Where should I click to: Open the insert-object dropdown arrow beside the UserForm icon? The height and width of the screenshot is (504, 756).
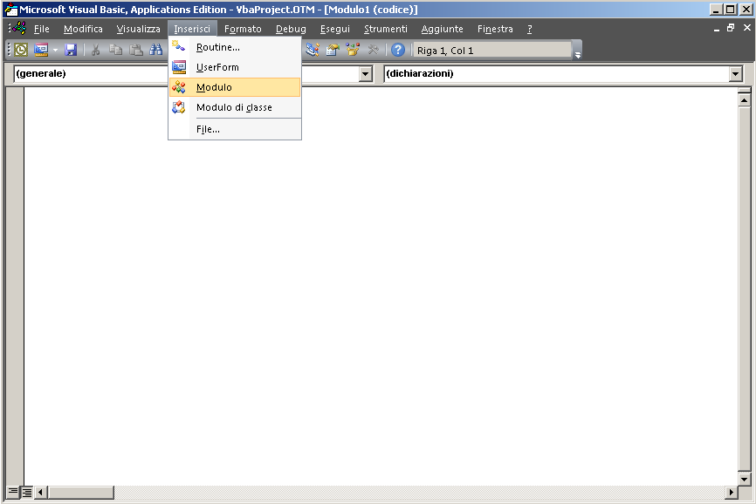[x=56, y=50]
